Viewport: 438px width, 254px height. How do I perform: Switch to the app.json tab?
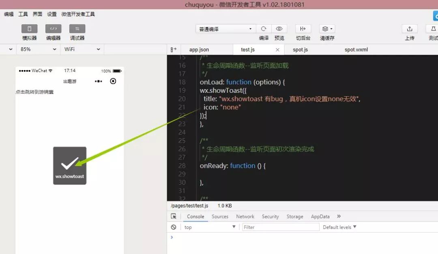coord(199,49)
